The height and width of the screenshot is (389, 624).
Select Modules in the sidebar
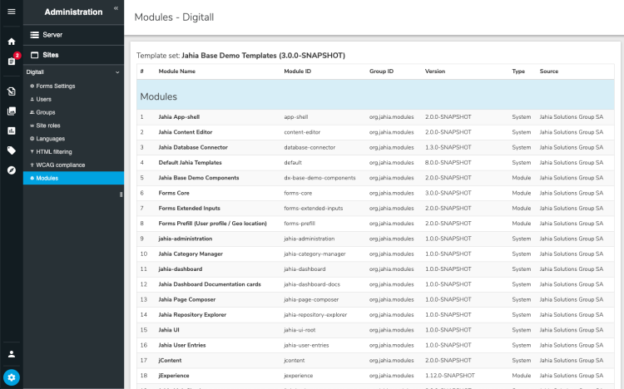[x=73, y=178]
